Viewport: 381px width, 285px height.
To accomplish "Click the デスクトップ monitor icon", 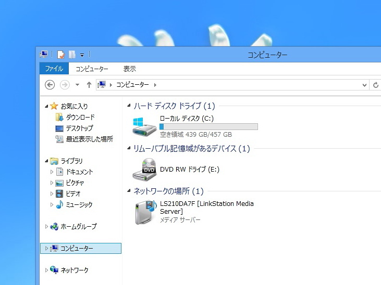I will point(59,128).
